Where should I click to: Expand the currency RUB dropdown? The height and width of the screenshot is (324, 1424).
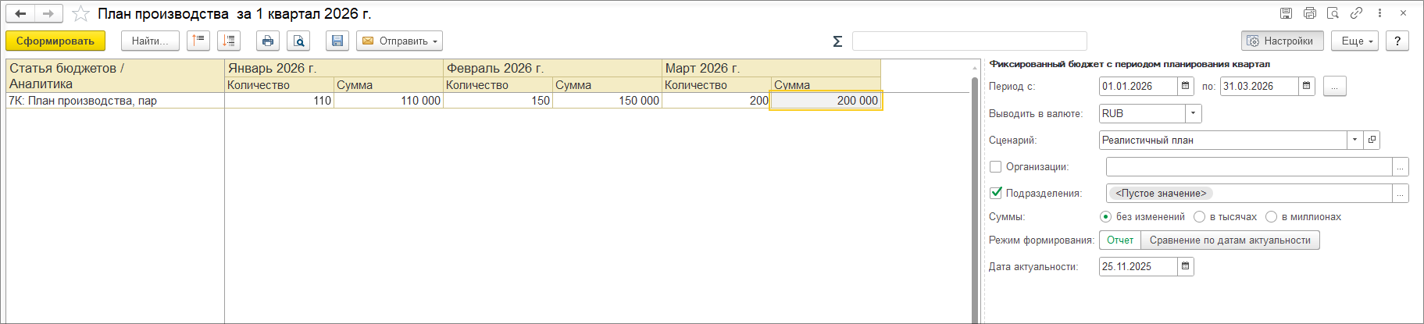[1193, 113]
